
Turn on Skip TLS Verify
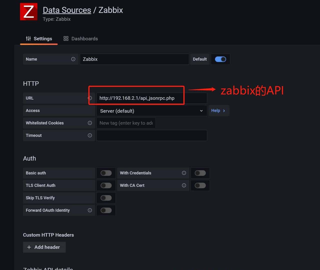pyautogui.click(x=106, y=198)
